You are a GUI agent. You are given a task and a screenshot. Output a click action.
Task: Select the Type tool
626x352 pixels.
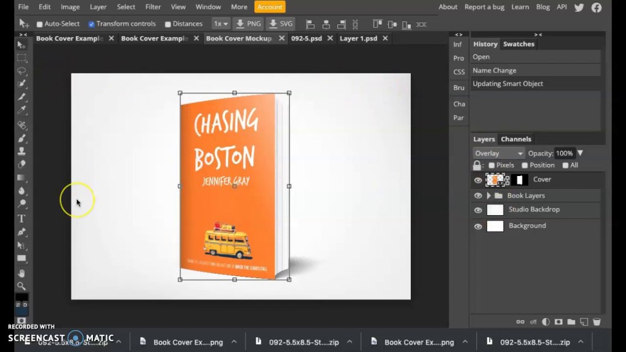21,218
